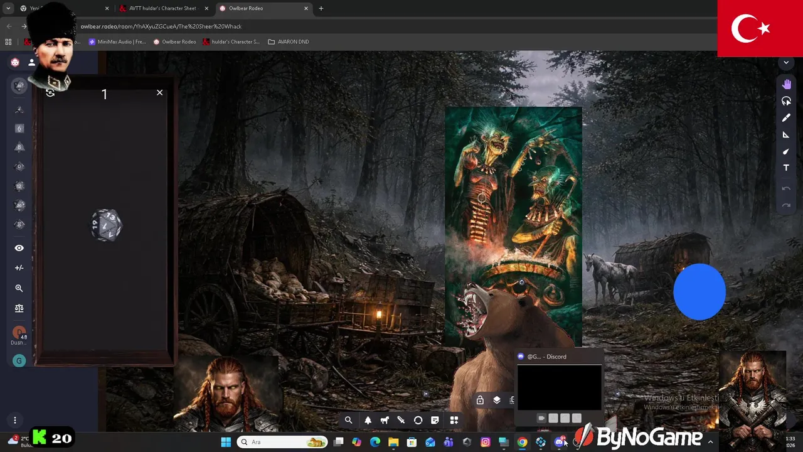Image resolution: width=803 pixels, height=452 pixels.
Task: Open the Attachments sword icon in dock
Action: [x=401, y=421]
